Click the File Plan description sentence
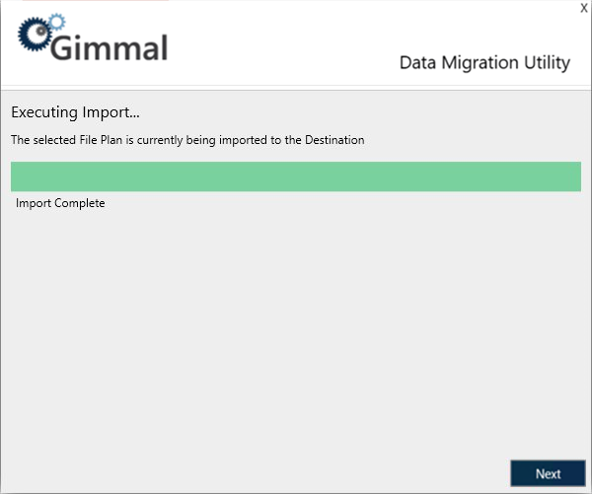 187,140
